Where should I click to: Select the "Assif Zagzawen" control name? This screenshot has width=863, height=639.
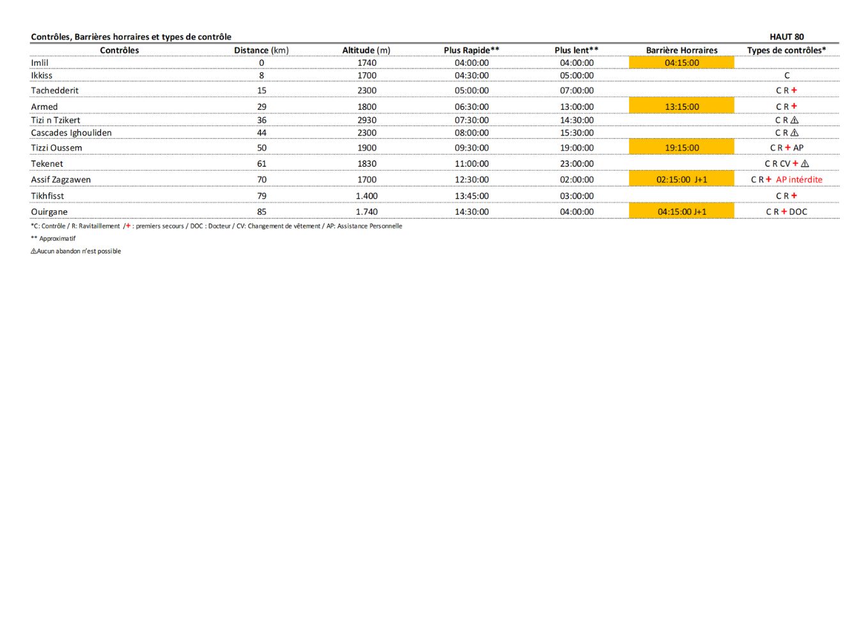point(61,180)
